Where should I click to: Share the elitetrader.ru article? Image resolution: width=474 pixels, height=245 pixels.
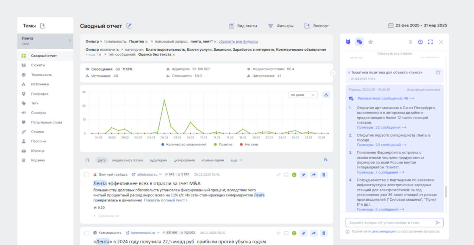[314, 174]
